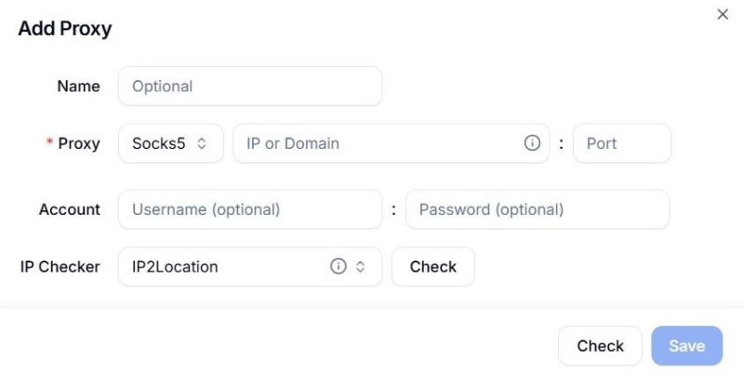Open the IP2Location checker dropdown

(250, 266)
